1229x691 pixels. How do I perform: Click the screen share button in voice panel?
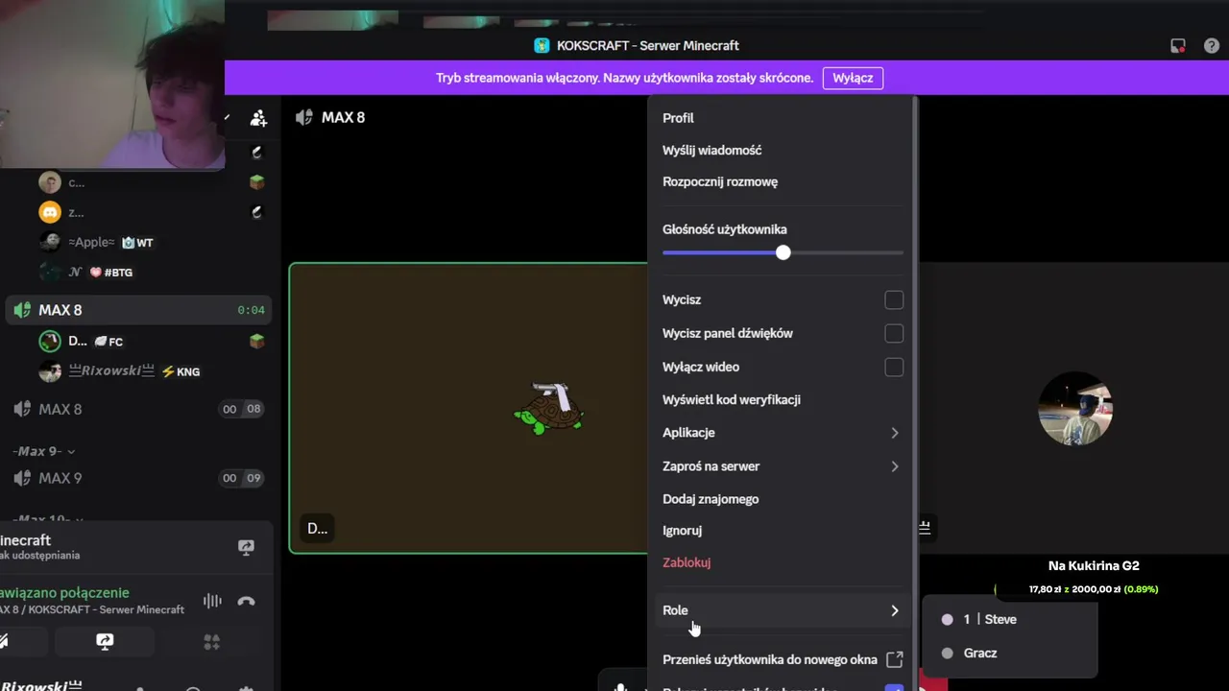point(105,642)
